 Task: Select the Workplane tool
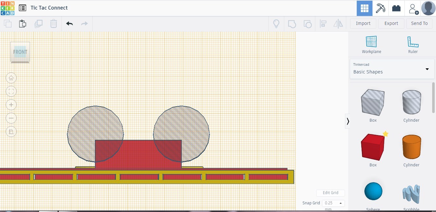[x=371, y=44]
